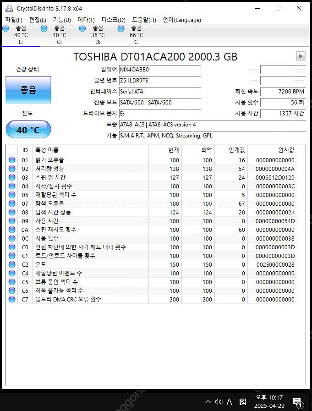Open the 디스크(D) menu

[x=113, y=20]
